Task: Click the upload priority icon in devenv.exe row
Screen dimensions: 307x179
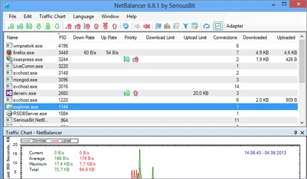Action: point(136,93)
